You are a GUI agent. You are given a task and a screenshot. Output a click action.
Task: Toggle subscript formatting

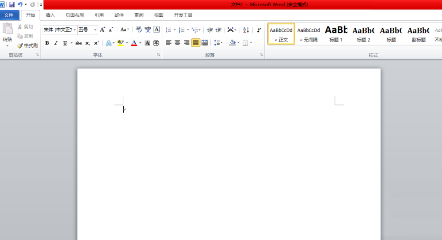(88, 43)
